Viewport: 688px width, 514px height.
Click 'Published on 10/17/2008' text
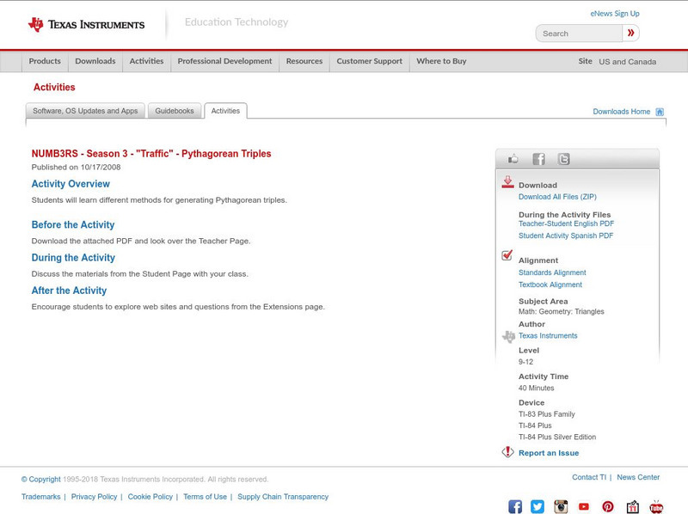point(76,167)
